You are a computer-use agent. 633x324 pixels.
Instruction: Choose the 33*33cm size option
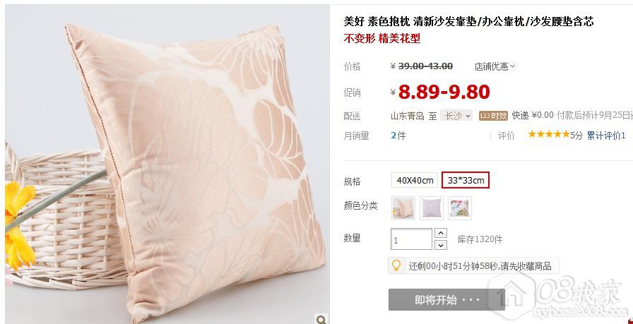(466, 180)
